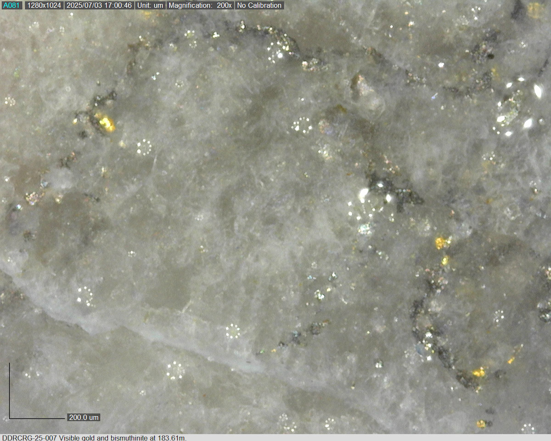The width and height of the screenshot is (551, 441).
Task: Select the gold speck near bottom-right edge
Action: pos(481,423)
